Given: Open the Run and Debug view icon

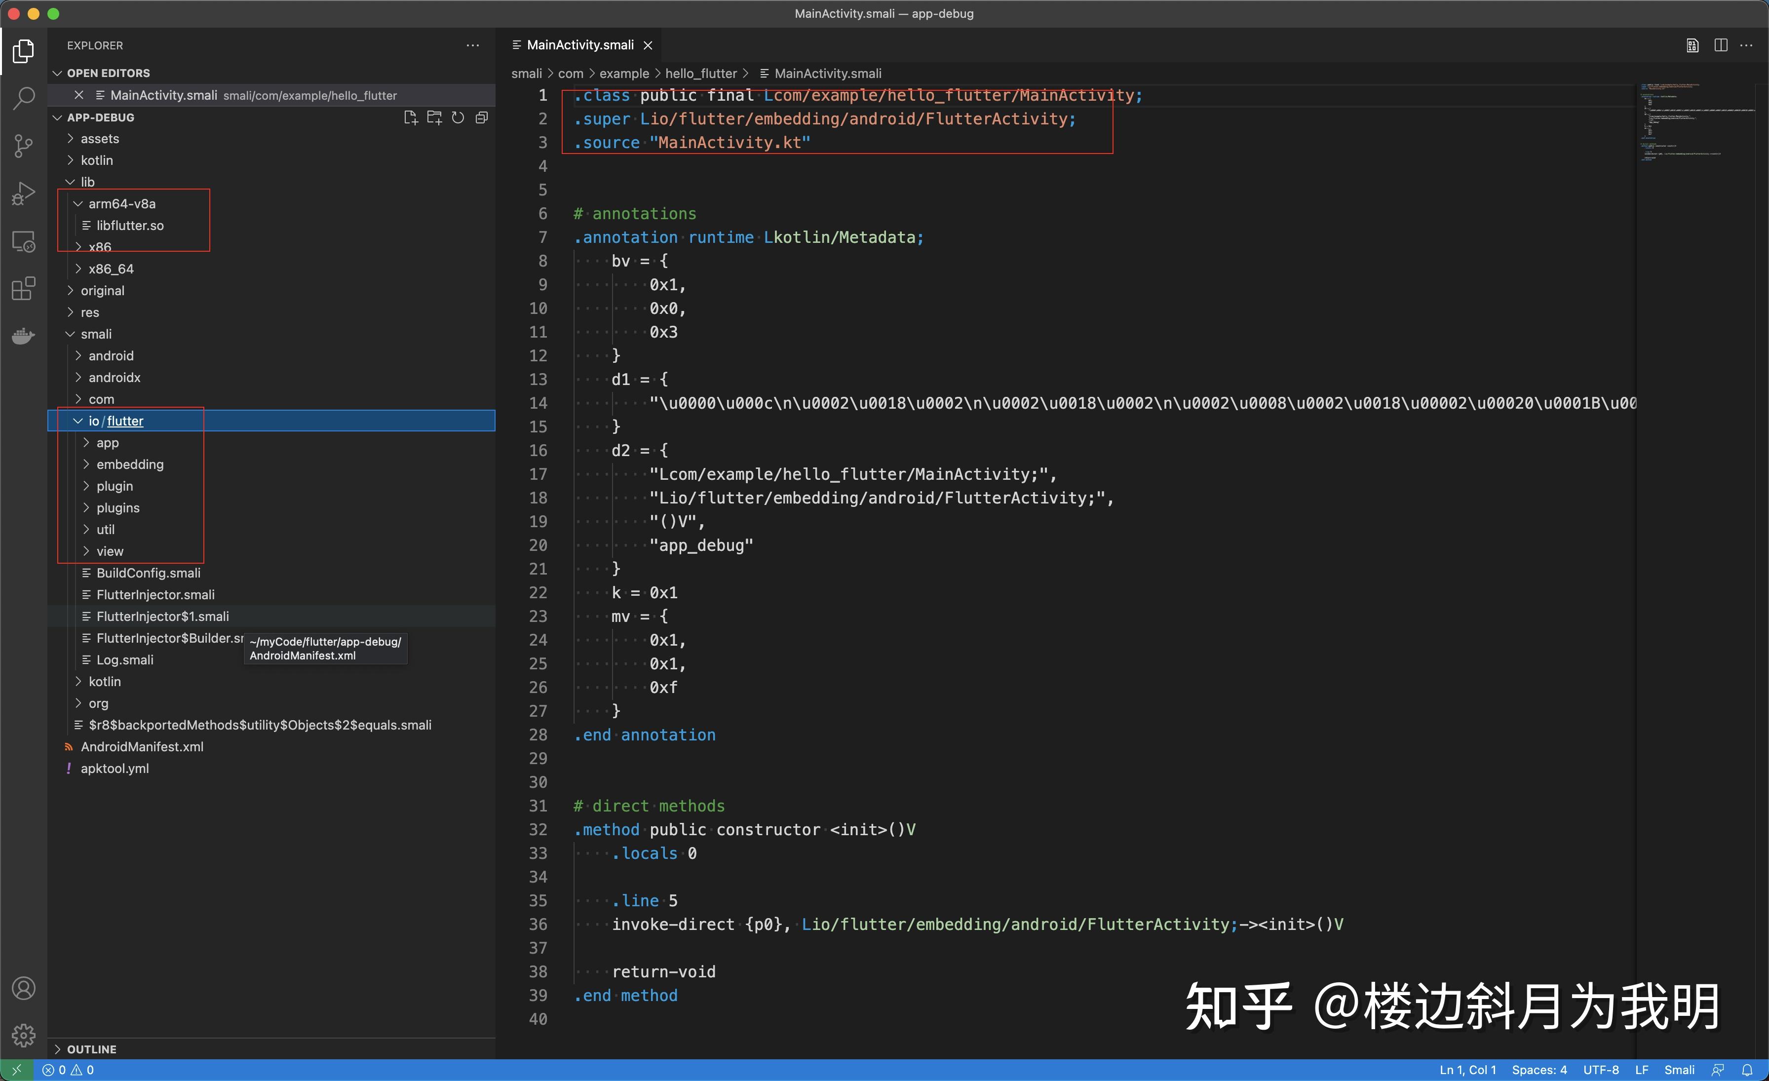Looking at the screenshot, I should coord(23,193).
